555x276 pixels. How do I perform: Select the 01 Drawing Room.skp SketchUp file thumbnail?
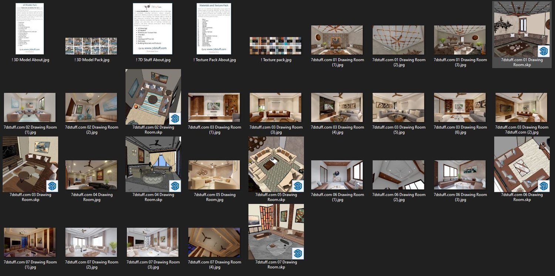click(x=522, y=29)
